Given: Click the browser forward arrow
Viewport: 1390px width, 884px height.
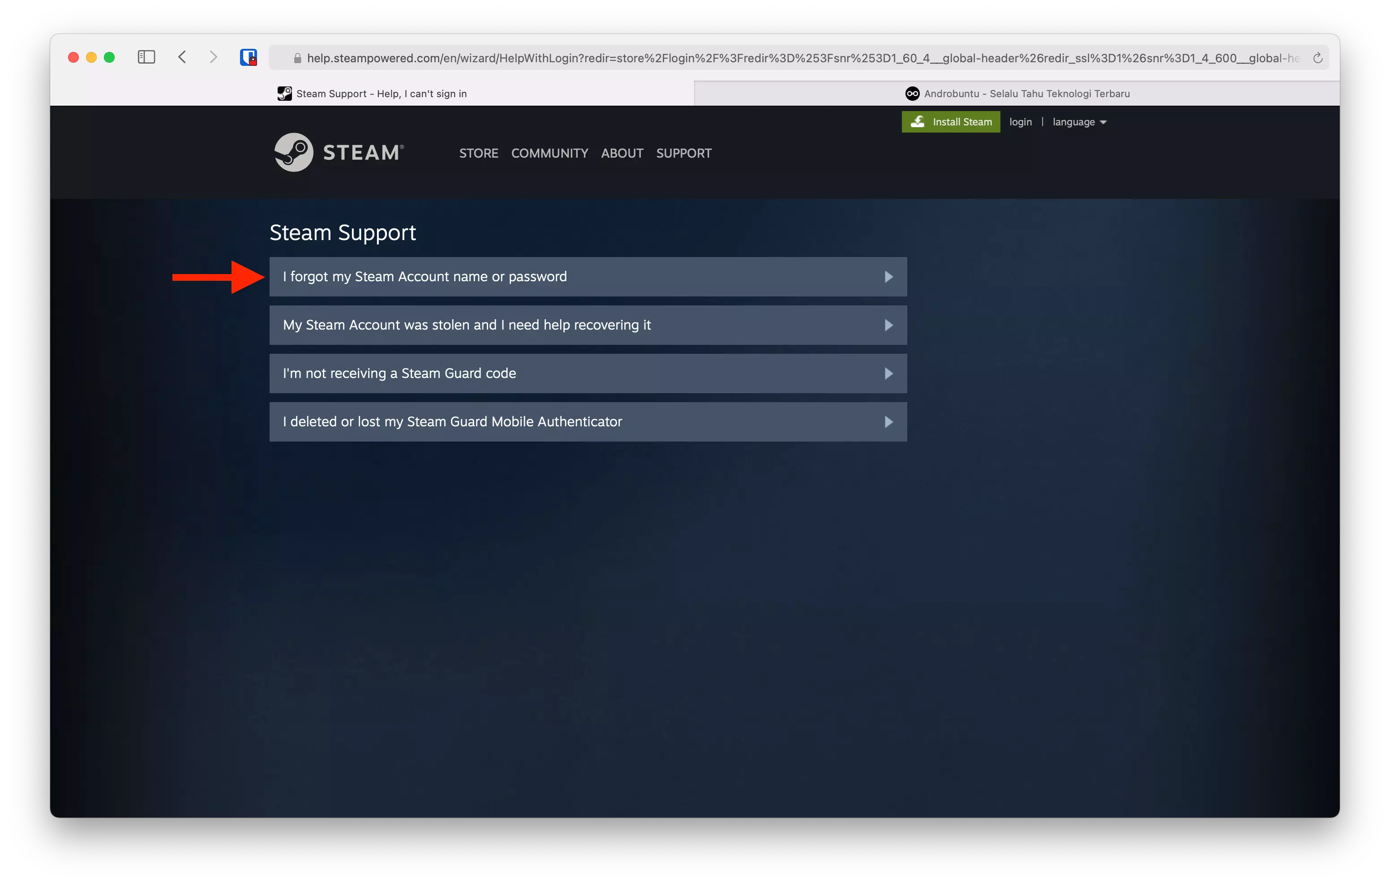Looking at the screenshot, I should click(x=213, y=57).
